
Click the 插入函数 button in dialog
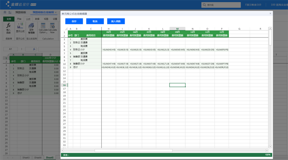coord(116,21)
